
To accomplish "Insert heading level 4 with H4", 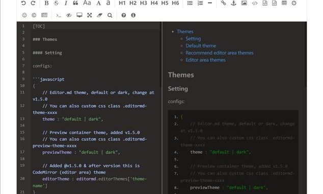I will coord(154,3).
